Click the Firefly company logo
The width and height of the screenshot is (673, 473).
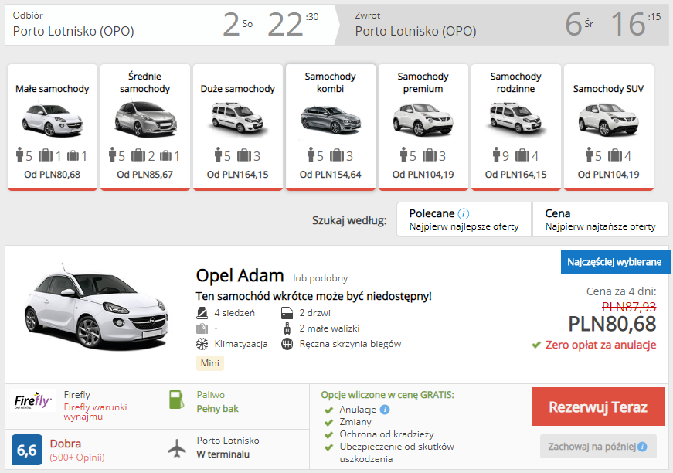[x=34, y=401]
